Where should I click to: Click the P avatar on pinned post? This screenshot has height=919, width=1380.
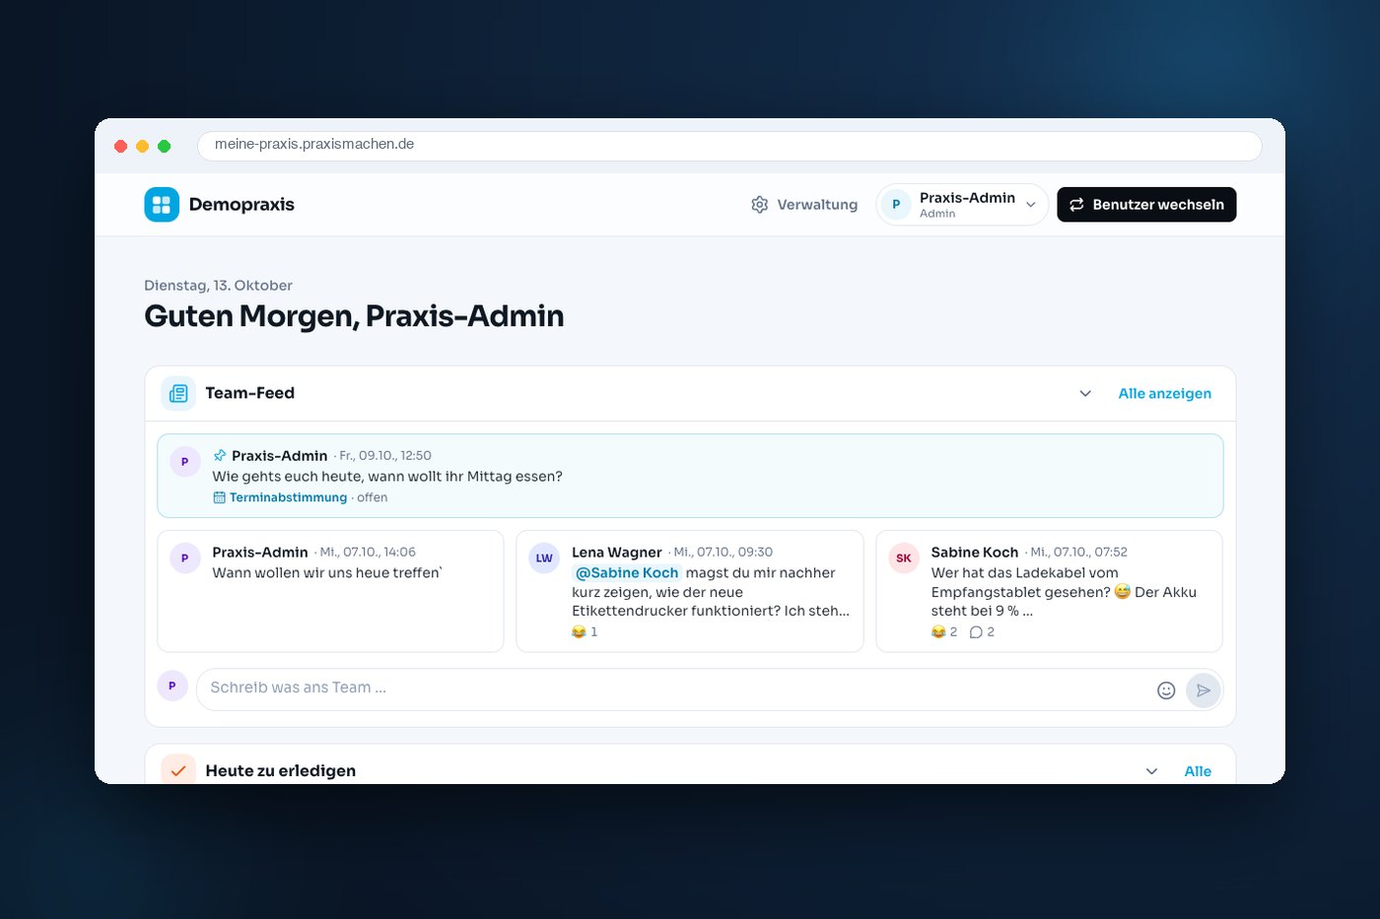pyautogui.click(x=185, y=462)
